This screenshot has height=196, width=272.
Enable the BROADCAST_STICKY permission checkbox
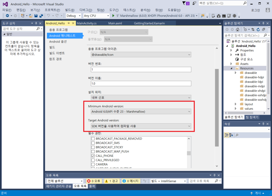point(93,147)
